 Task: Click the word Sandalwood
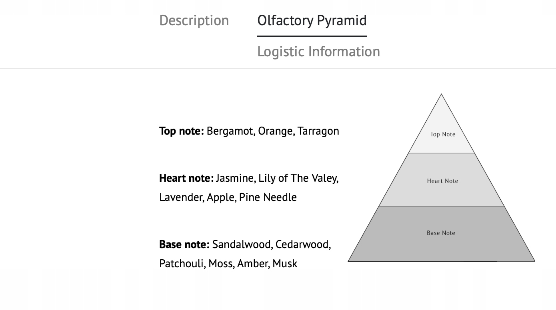(x=242, y=244)
